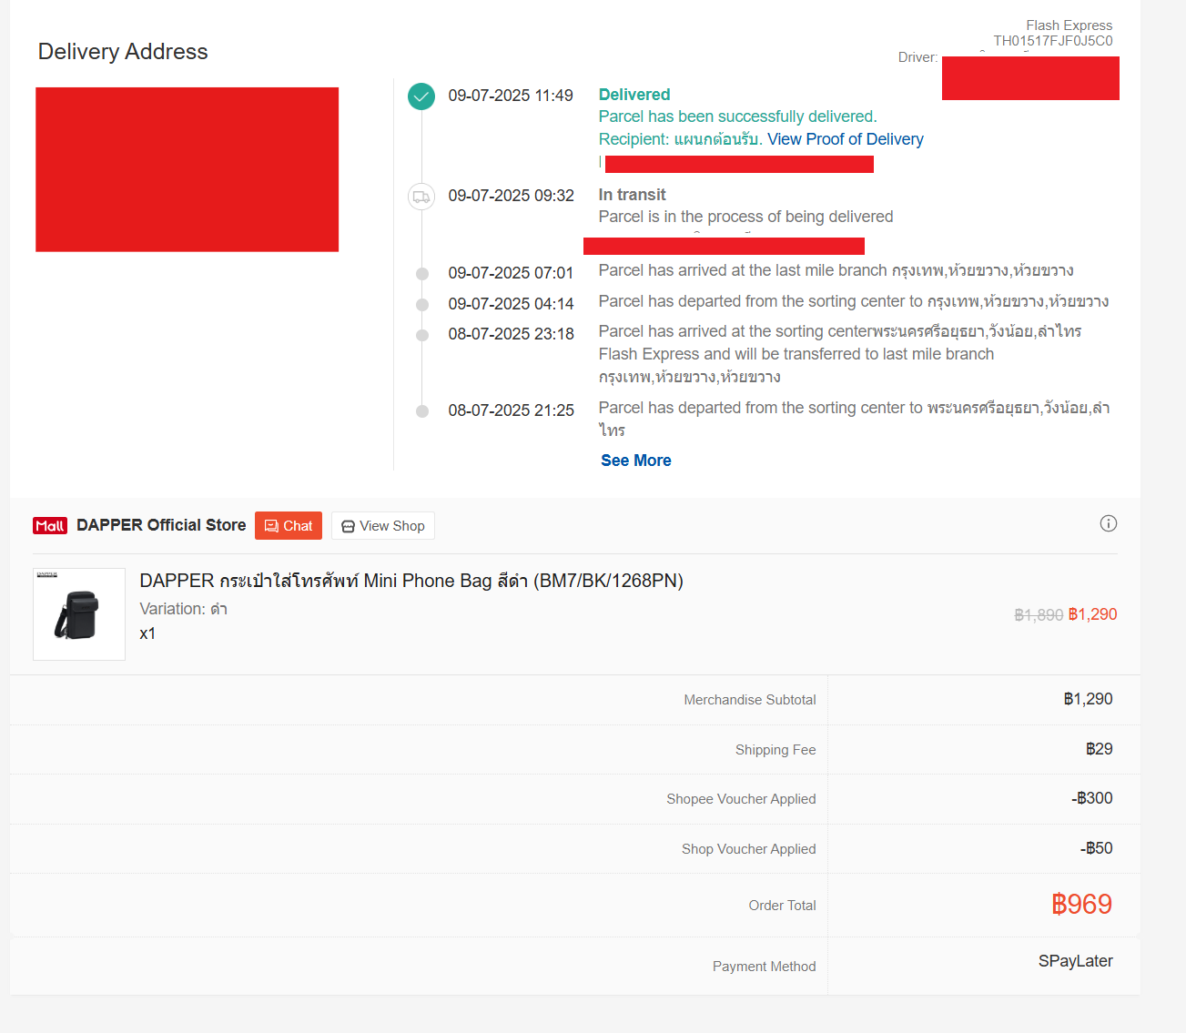Click 'Parcel has been successfully delivered.' text

[x=738, y=116]
